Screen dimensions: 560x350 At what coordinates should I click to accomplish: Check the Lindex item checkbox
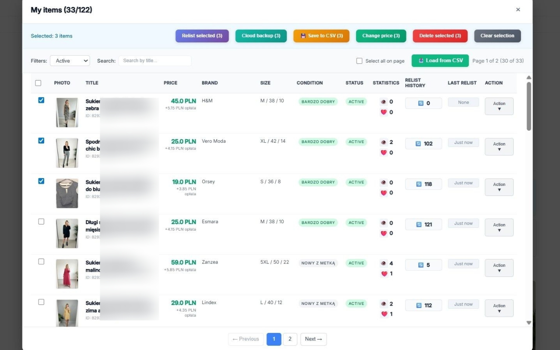point(41,302)
